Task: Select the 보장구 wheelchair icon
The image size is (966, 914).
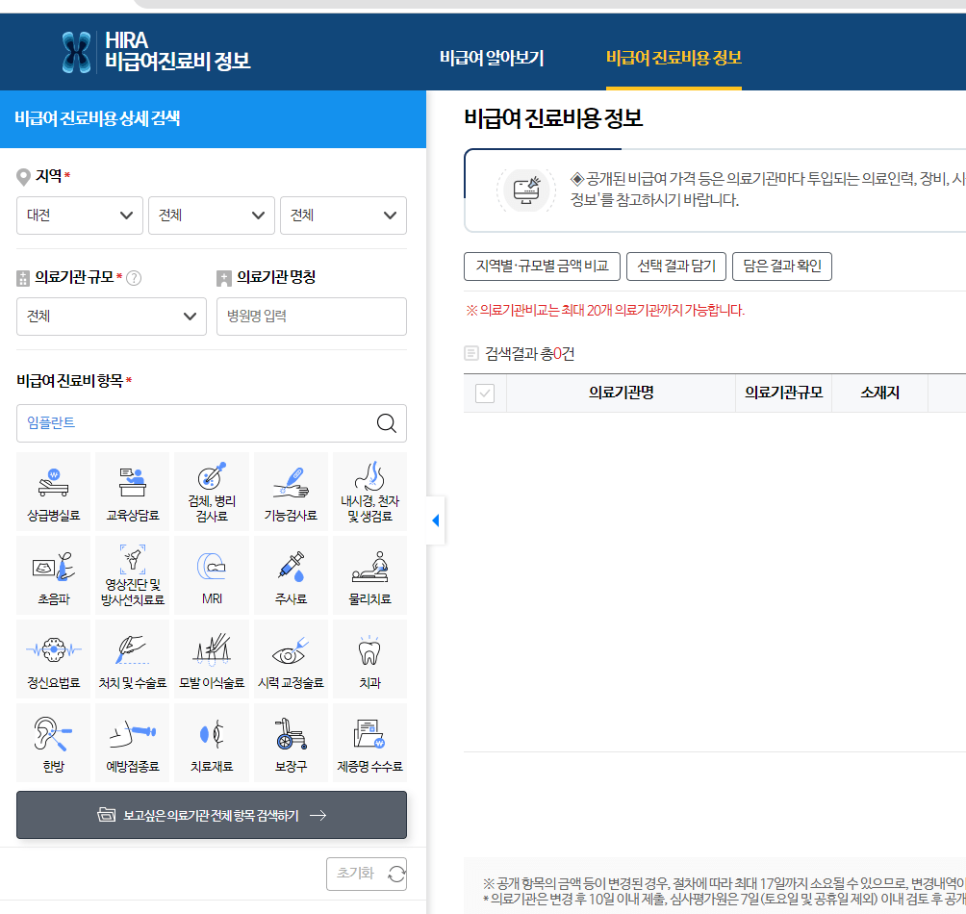Action: click(x=291, y=743)
